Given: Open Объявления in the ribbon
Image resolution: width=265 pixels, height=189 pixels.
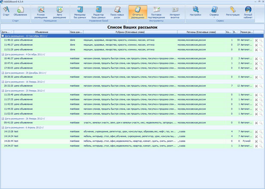Looking at the screenshot, I should pos(20,11).
